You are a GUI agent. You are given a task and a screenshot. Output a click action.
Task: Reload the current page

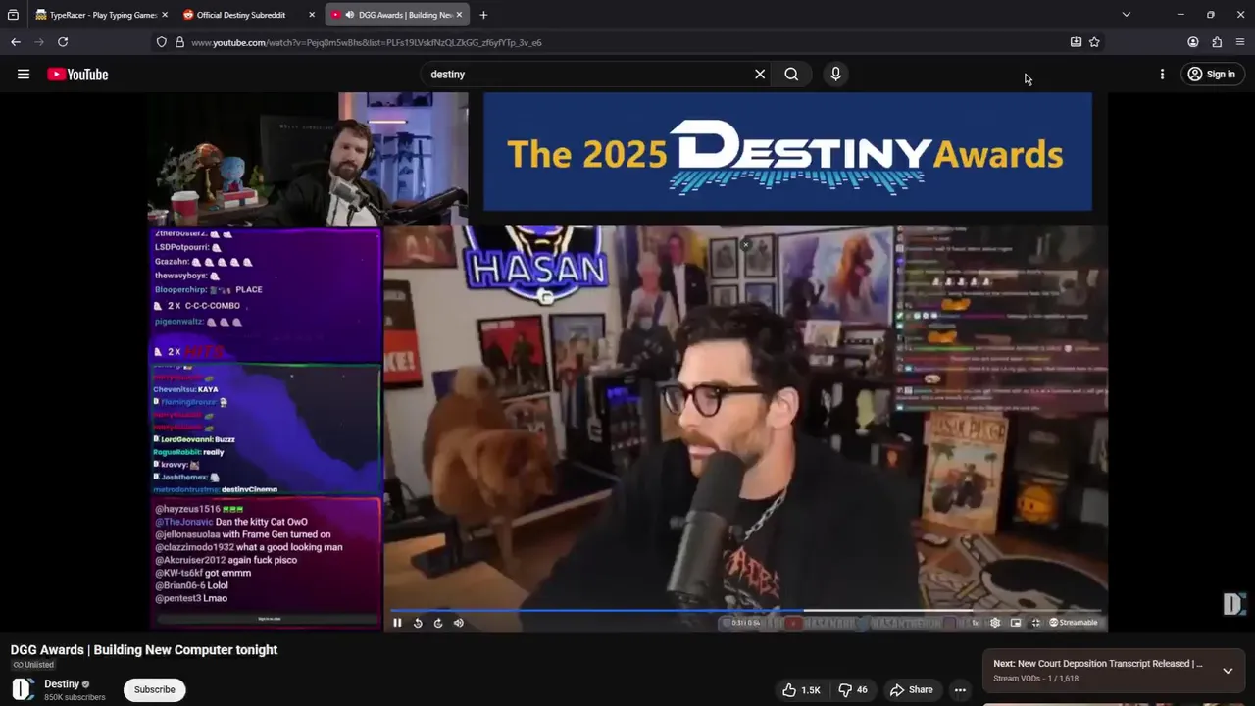tap(63, 42)
